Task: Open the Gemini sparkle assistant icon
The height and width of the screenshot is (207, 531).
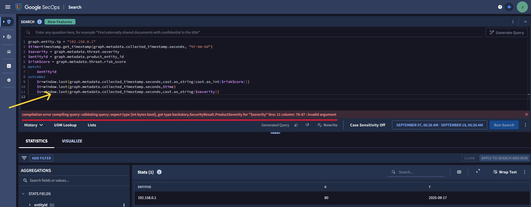Action: (x=509, y=7)
